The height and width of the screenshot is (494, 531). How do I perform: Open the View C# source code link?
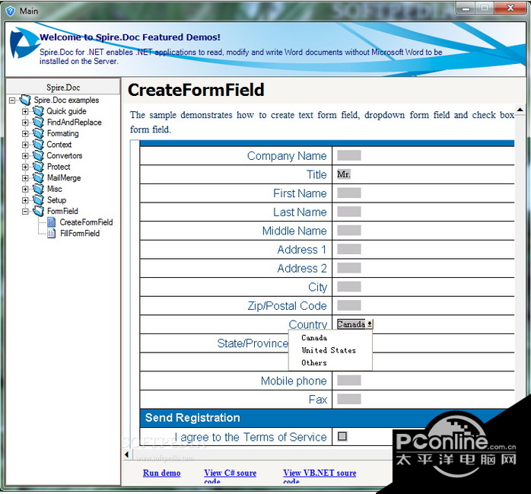click(x=230, y=476)
